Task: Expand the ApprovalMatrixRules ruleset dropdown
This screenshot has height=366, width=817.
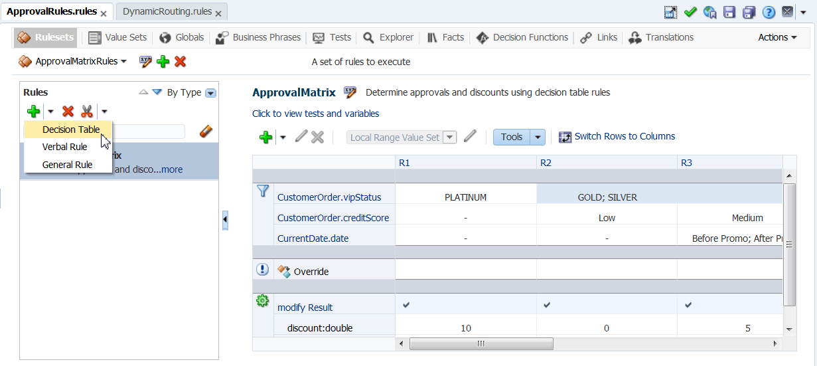Action: point(123,62)
